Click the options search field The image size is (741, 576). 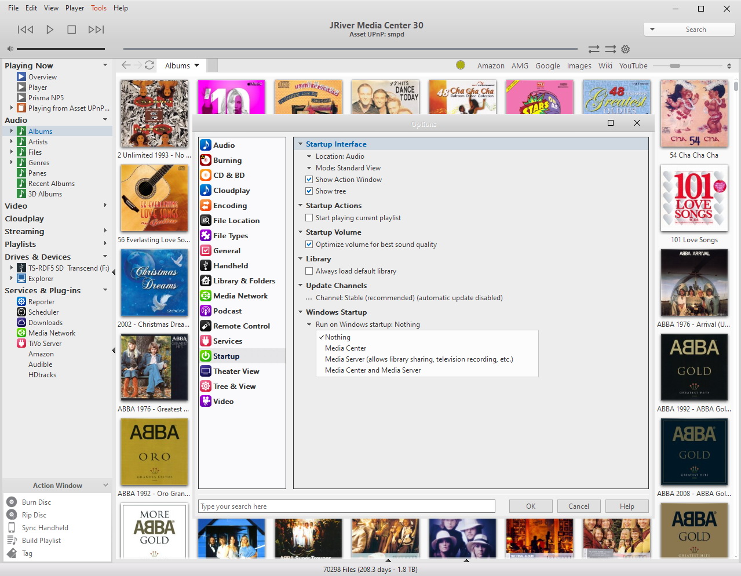(x=346, y=506)
